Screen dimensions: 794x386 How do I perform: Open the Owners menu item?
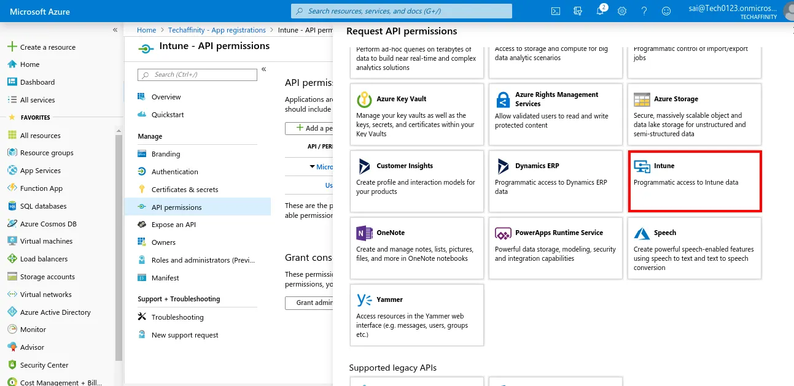[157, 242]
